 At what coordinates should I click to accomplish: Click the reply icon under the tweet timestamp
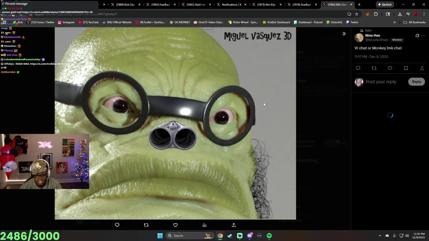tap(358, 68)
